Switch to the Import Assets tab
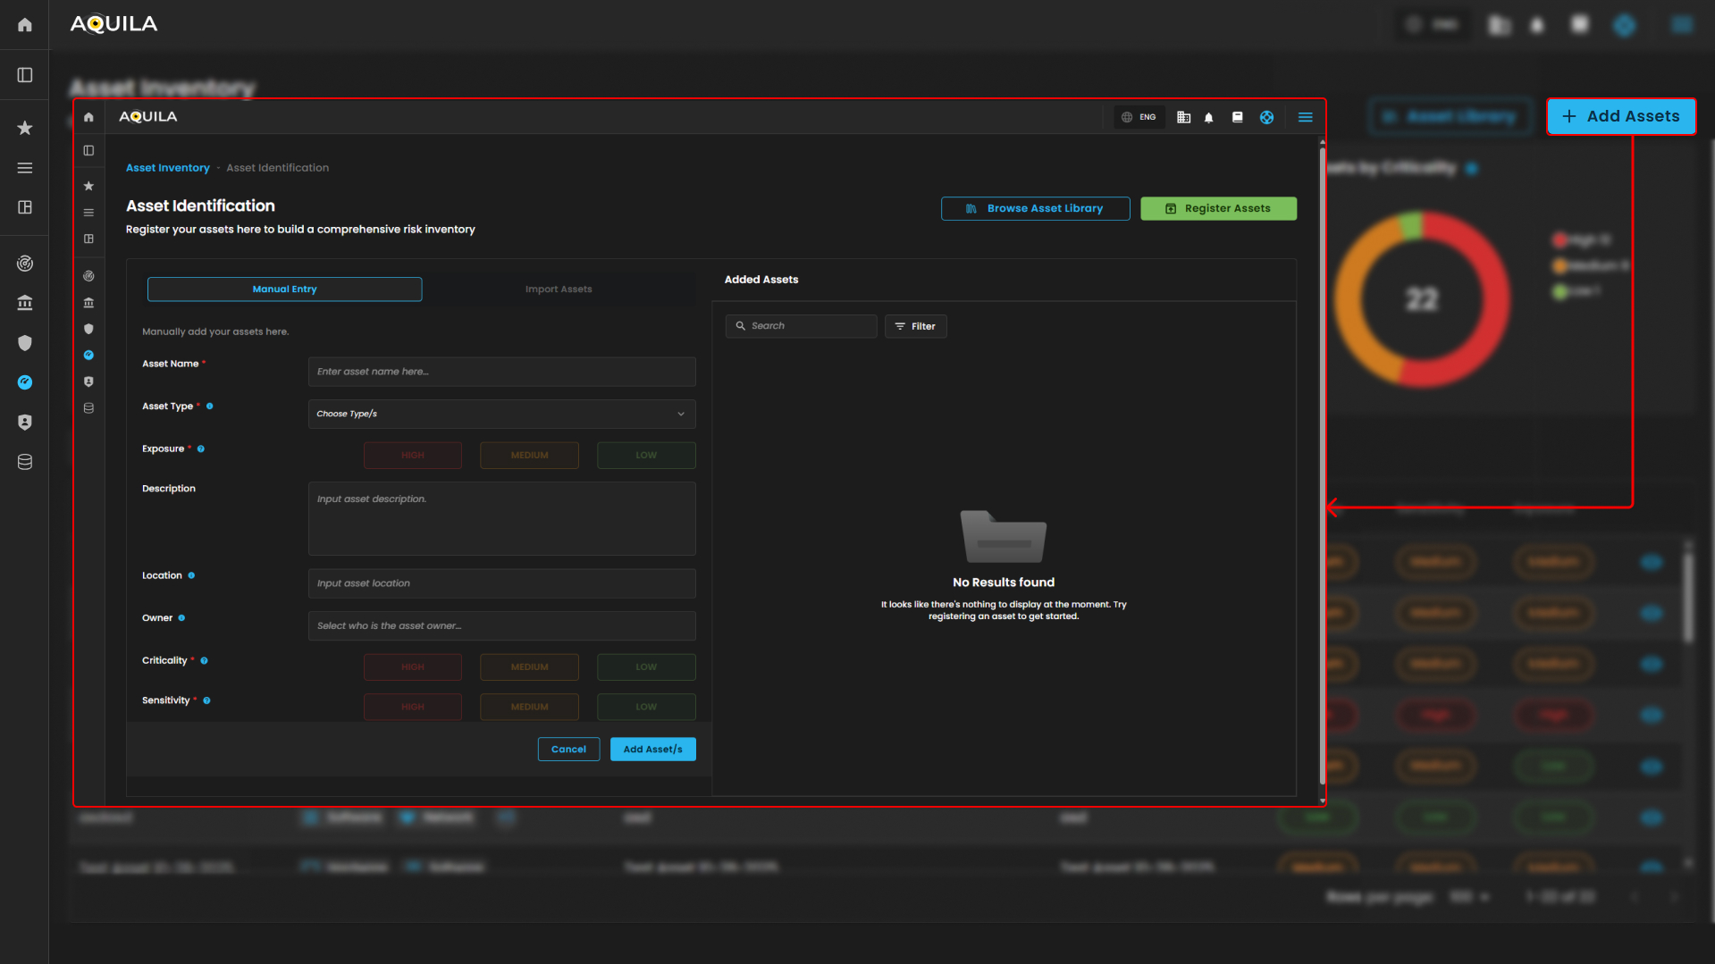The height and width of the screenshot is (964, 1715). pyautogui.click(x=559, y=289)
